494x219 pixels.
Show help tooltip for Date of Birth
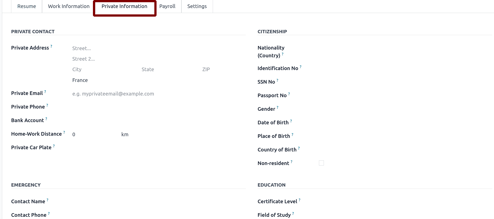click(x=291, y=121)
